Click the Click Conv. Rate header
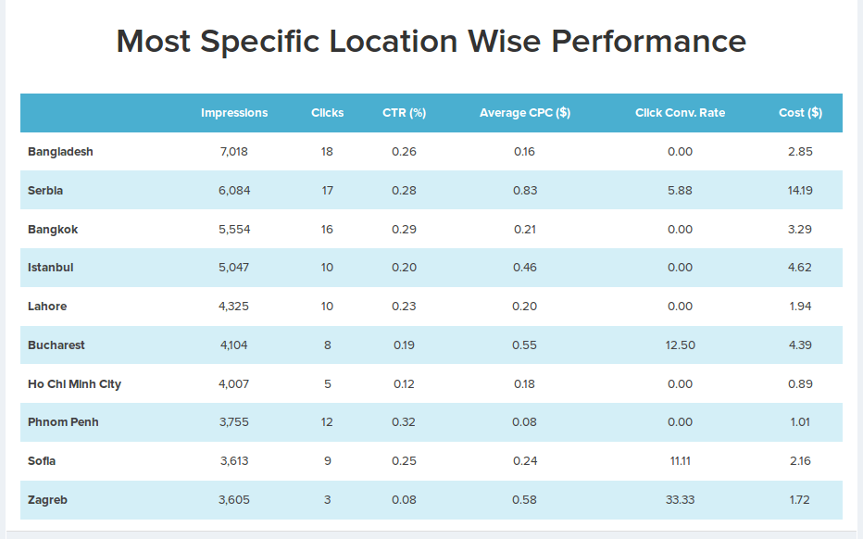 pos(680,113)
